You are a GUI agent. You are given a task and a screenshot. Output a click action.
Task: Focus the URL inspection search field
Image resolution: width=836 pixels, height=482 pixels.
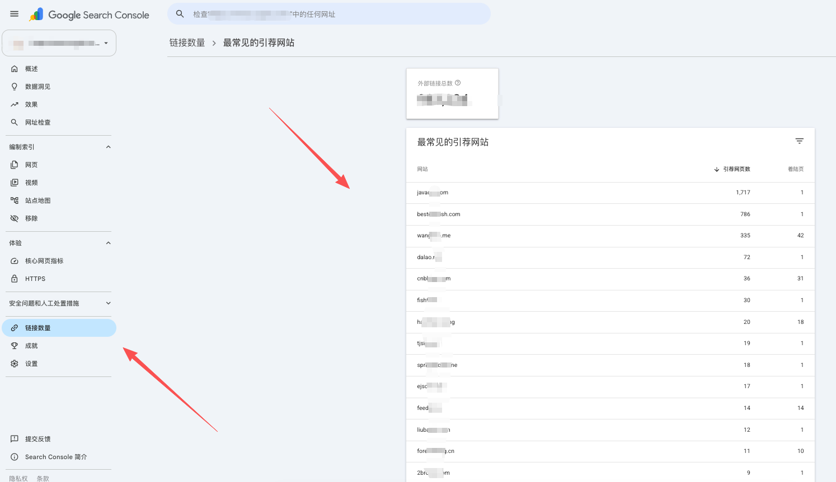click(329, 14)
